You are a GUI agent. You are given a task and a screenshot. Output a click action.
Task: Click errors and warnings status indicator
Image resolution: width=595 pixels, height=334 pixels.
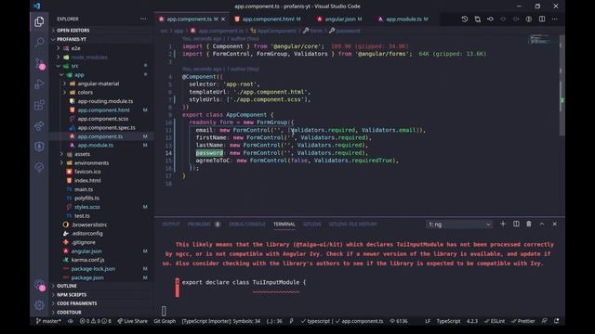coord(96,321)
